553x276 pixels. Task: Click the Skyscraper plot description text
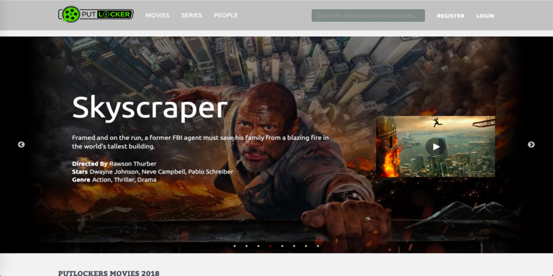click(200, 142)
